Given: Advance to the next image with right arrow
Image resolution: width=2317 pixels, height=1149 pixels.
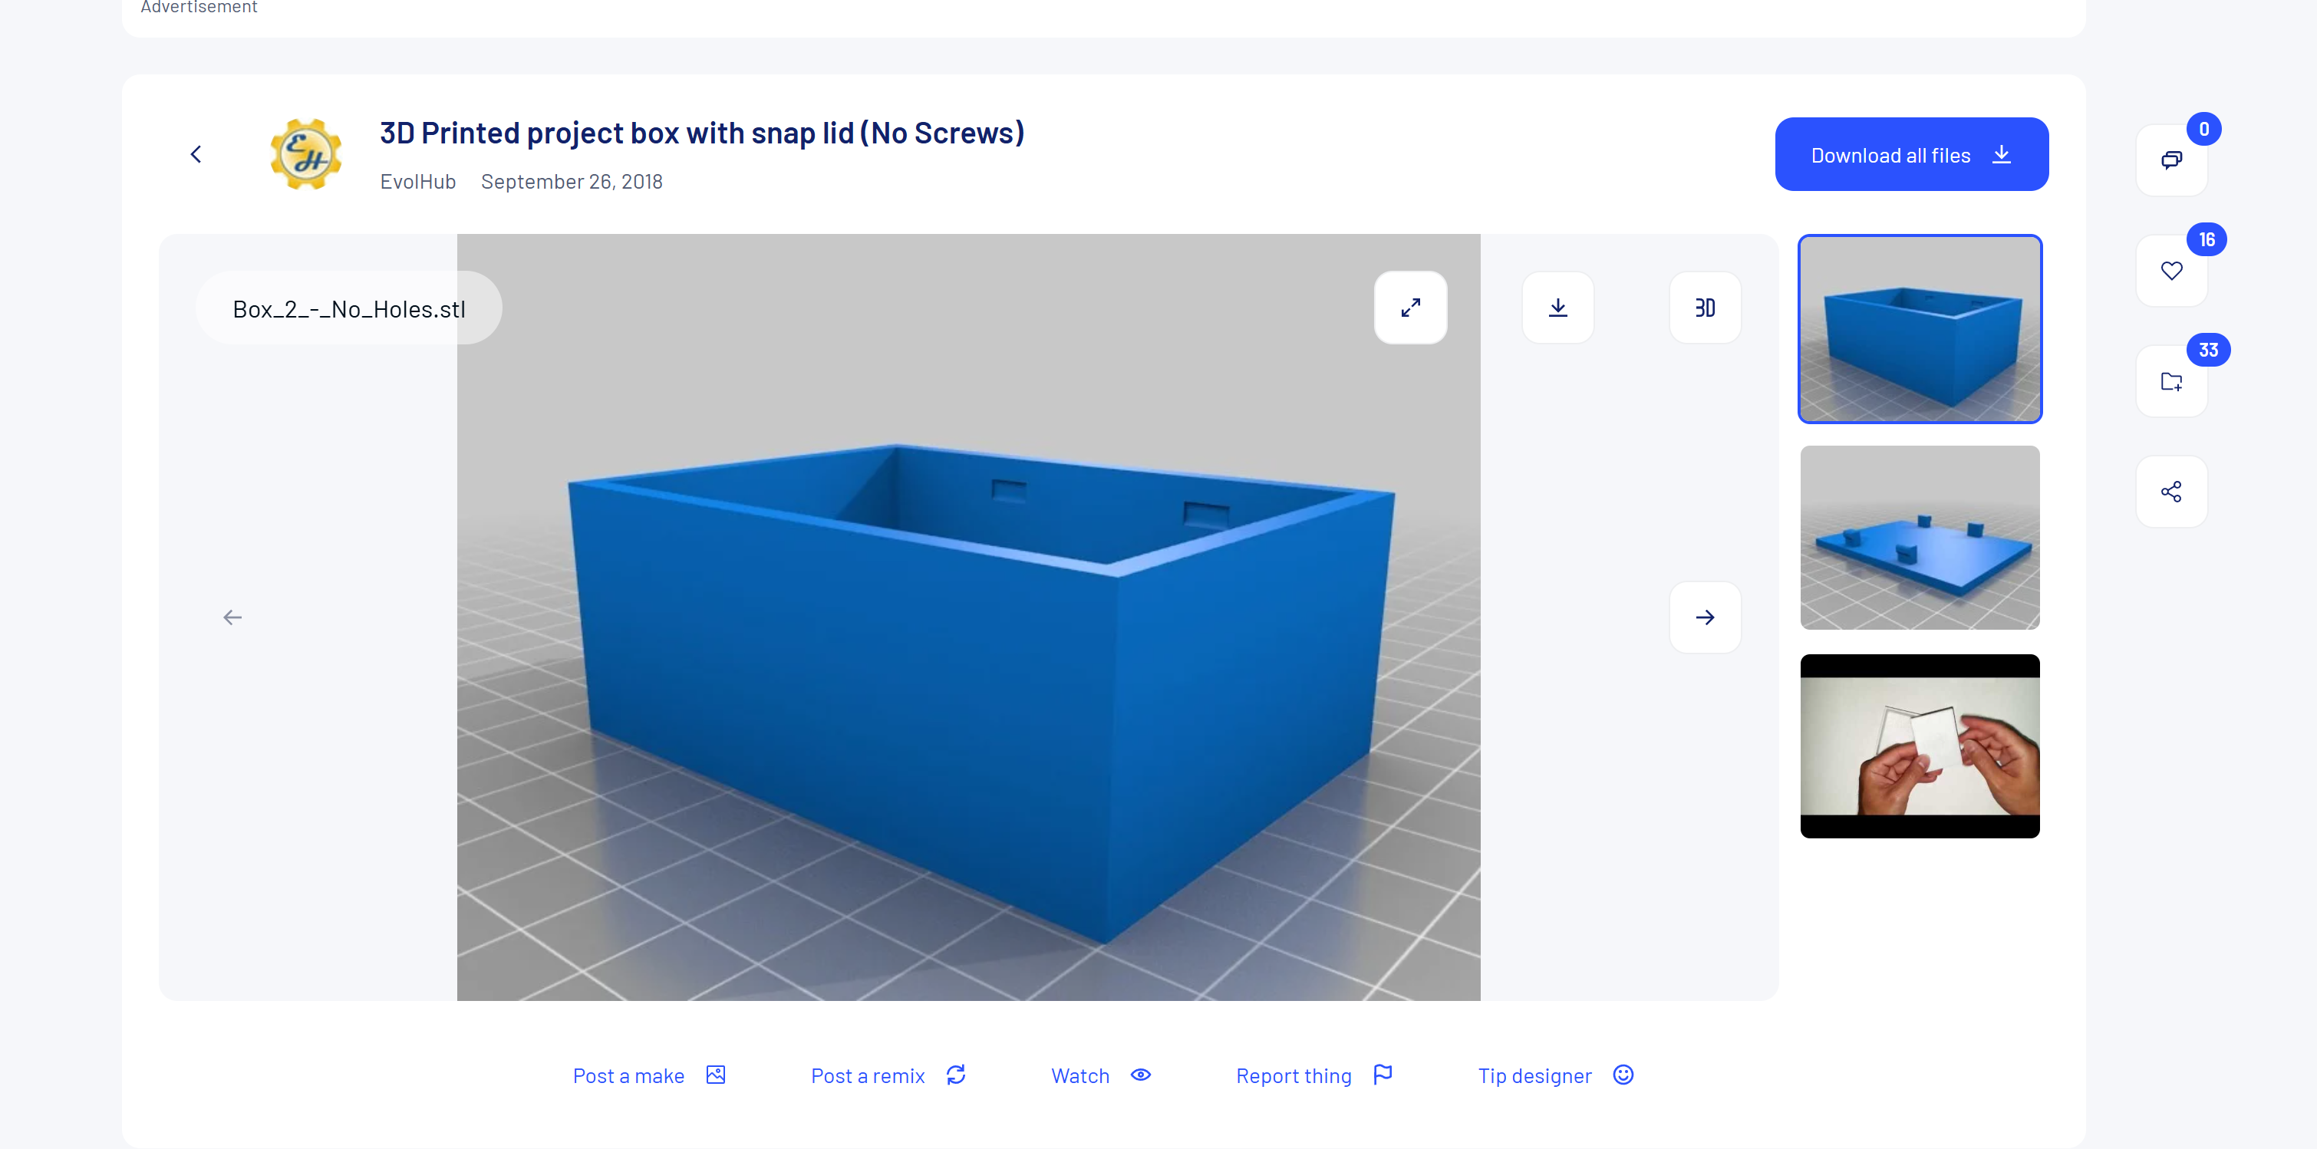Looking at the screenshot, I should (1705, 617).
